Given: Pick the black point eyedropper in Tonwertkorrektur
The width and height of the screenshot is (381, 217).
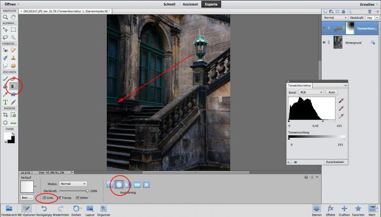Looking at the screenshot, I should 341,101.
